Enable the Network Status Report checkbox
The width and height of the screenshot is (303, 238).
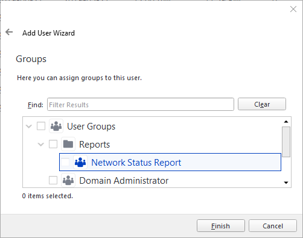click(x=65, y=162)
